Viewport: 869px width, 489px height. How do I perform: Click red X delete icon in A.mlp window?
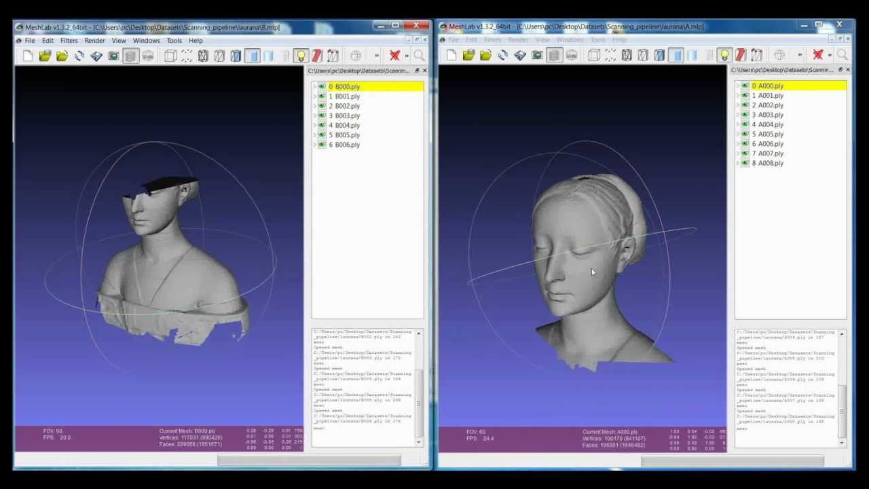(818, 55)
